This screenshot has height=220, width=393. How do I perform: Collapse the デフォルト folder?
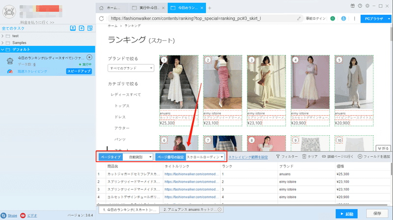click(x=2, y=49)
